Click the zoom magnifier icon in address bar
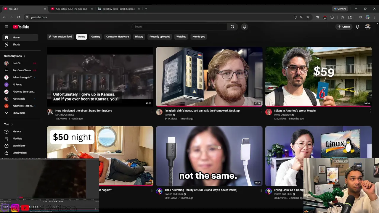The height and width of the screenshot is (213, 379). pos(301,17)
